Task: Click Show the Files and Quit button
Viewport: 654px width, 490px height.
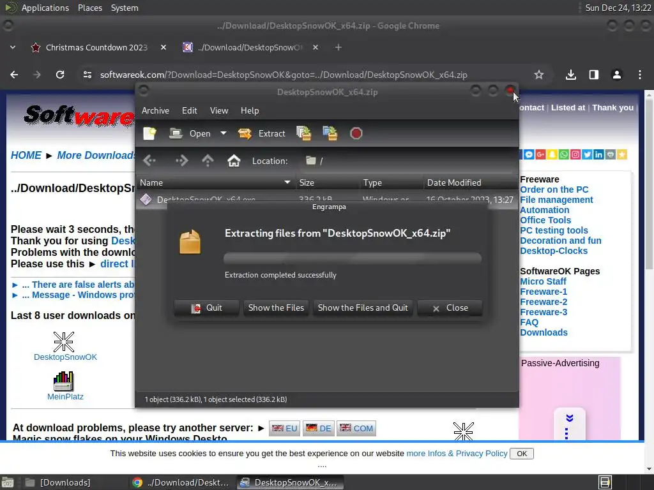Action: coord(363,308)
